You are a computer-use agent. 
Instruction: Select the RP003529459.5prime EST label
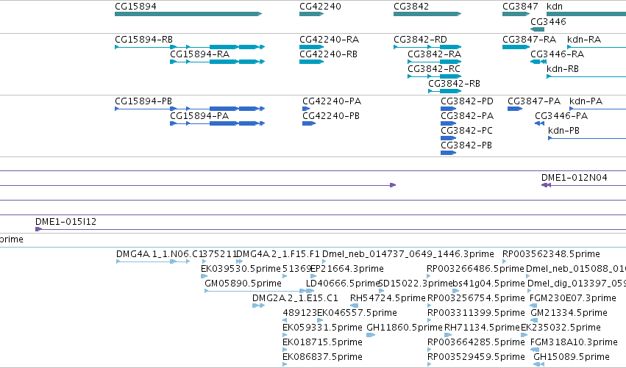476,357
